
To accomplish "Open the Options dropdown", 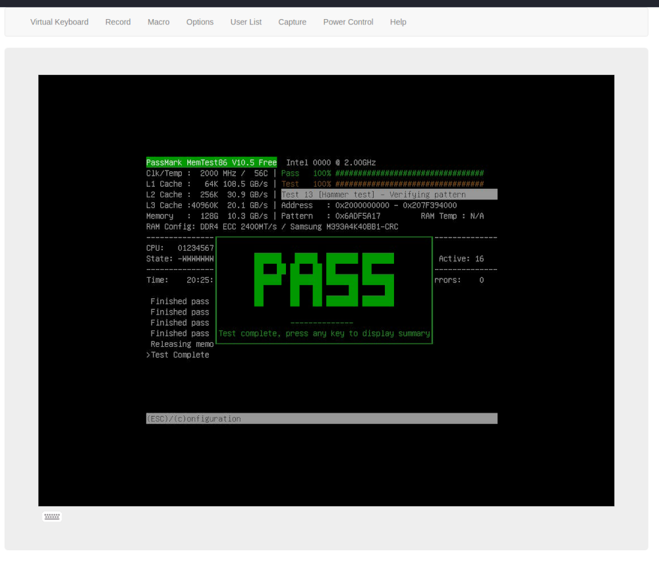I will coord(200,22).
